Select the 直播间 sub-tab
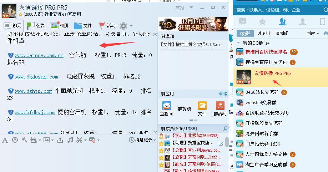328x172 pixels. tap(282, 34)
